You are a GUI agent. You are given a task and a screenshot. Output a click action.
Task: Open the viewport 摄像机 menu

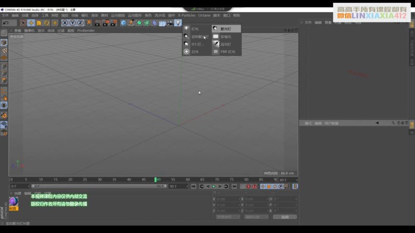pyautogui.click(x=29, y=31)
